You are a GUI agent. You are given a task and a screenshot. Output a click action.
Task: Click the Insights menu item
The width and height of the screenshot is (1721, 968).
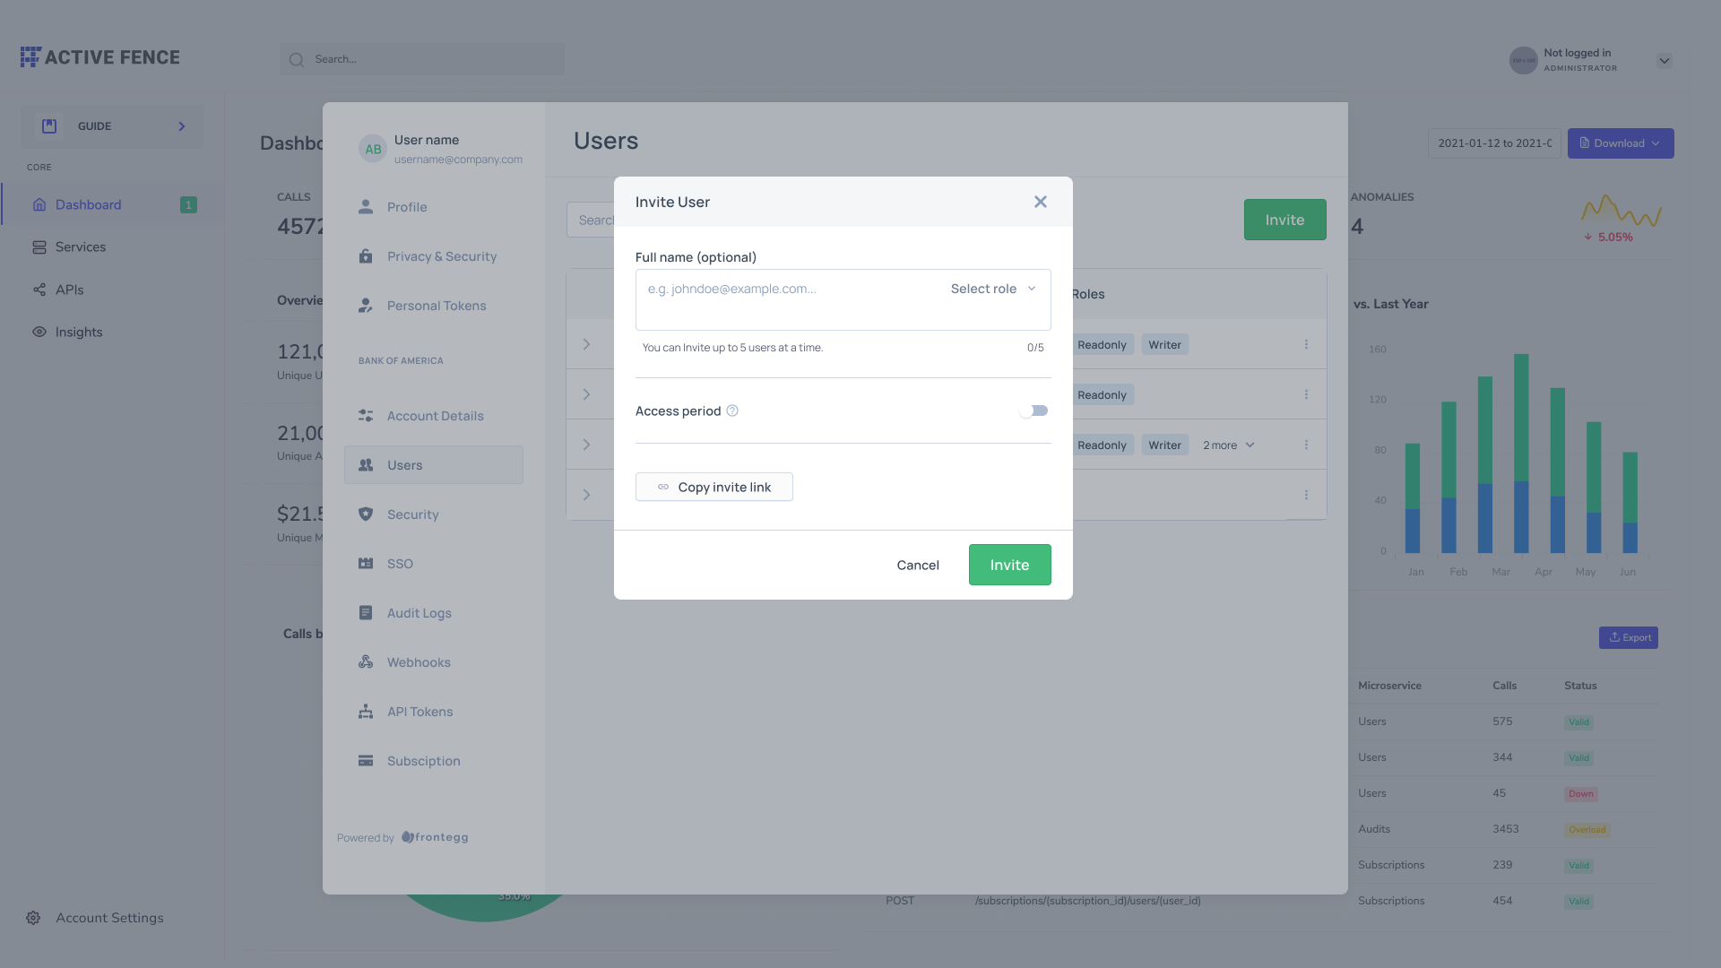pyautogui.click(x=78, y=333)
